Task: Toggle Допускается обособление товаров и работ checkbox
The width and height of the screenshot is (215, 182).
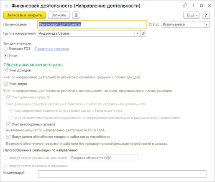Action: coord(8,137)
